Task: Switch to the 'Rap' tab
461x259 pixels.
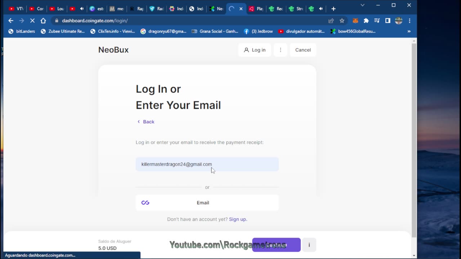Action: tap(137, 9)
